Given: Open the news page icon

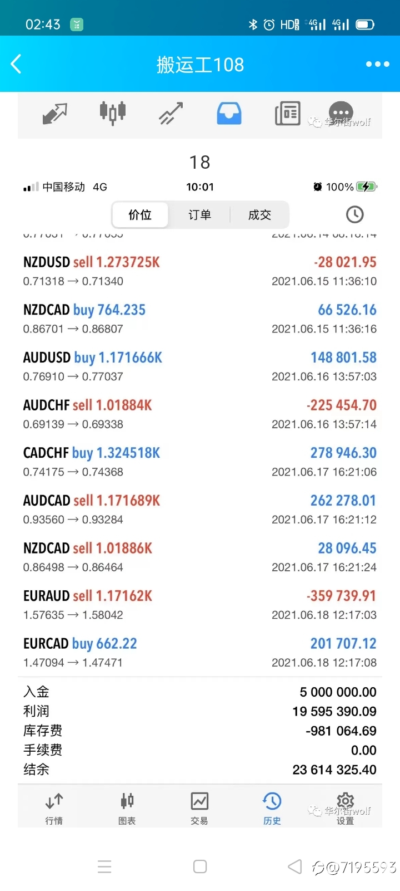Looking at the screenshot, I should coord(287,114).
